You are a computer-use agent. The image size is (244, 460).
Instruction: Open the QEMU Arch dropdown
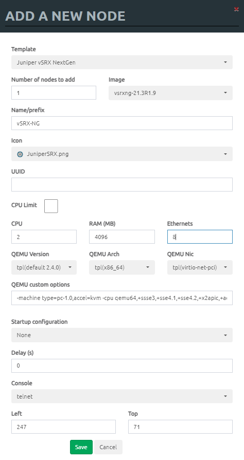[x=122, y=267]
